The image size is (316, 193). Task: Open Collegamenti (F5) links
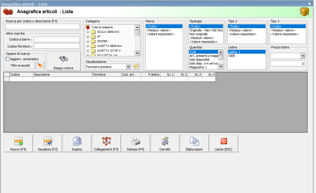[107, 143]
